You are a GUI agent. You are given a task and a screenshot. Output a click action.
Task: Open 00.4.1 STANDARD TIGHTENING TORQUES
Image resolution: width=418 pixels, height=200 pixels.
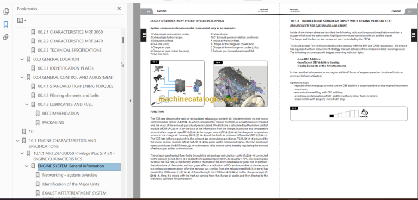click(x=76, y=86)
